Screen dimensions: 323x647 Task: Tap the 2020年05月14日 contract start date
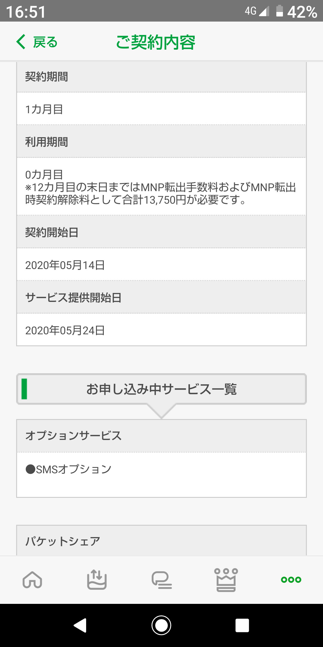(65, 265)
